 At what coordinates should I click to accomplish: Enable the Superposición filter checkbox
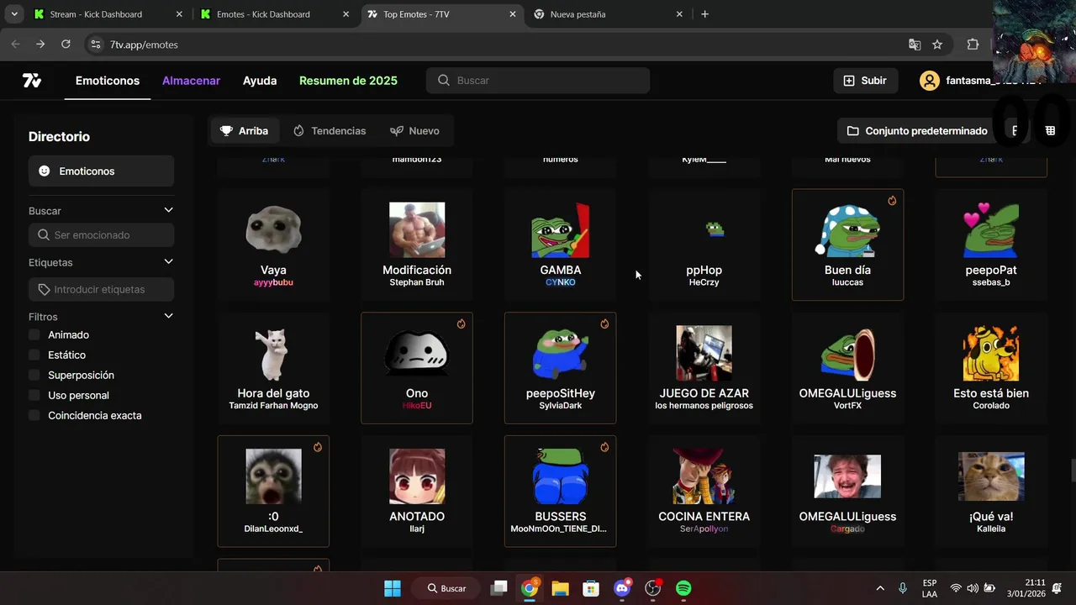[34, 375]
